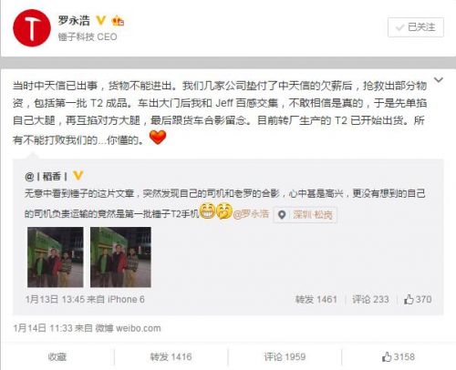Toggle the 已关注 follow button
Screen dimensions: 456x370
(416, 27)
